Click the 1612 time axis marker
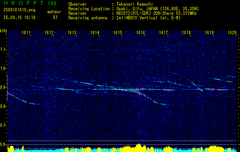This screenshot has width=240, height=152. [49, 33]
